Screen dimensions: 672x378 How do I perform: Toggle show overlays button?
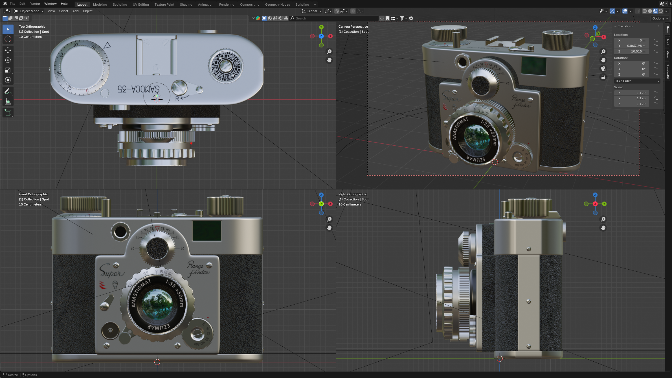coord(625,11)
